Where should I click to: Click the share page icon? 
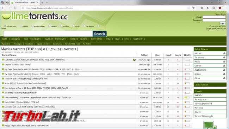214,8
